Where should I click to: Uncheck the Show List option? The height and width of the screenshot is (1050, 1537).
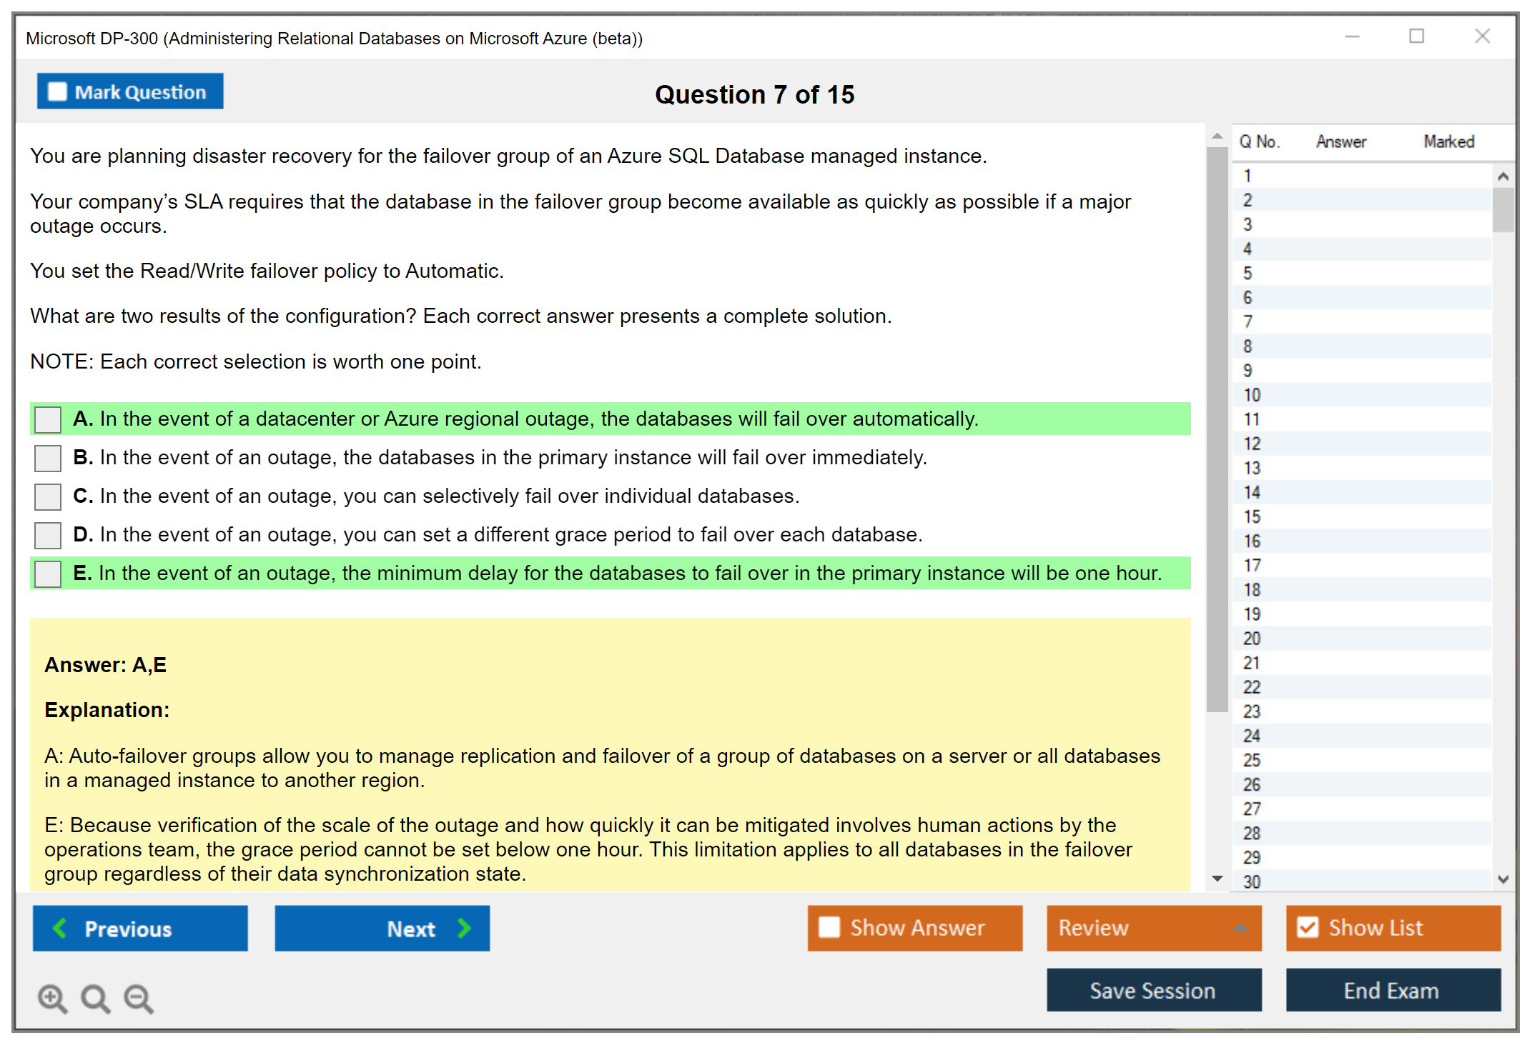click(x=1308, y=927)
